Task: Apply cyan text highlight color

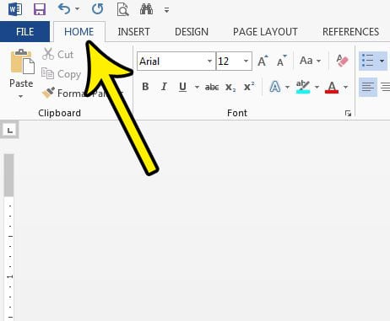Action: (303, 87)
